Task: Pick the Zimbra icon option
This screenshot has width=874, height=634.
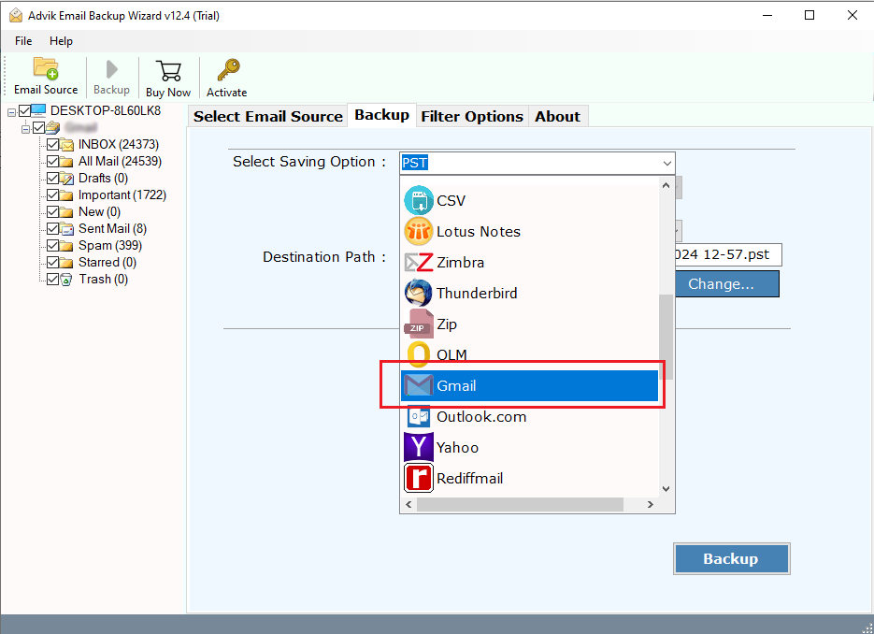Action: pos(418,262)
